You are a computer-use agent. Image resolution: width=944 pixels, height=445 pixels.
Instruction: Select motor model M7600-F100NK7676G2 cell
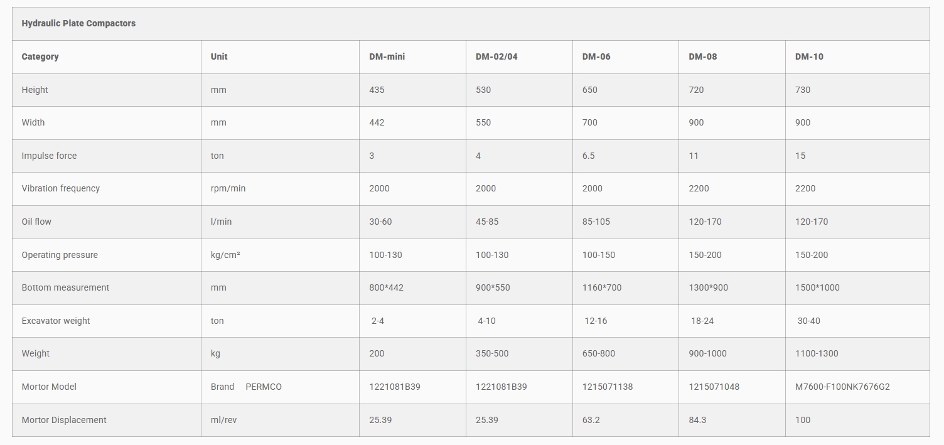842,387
